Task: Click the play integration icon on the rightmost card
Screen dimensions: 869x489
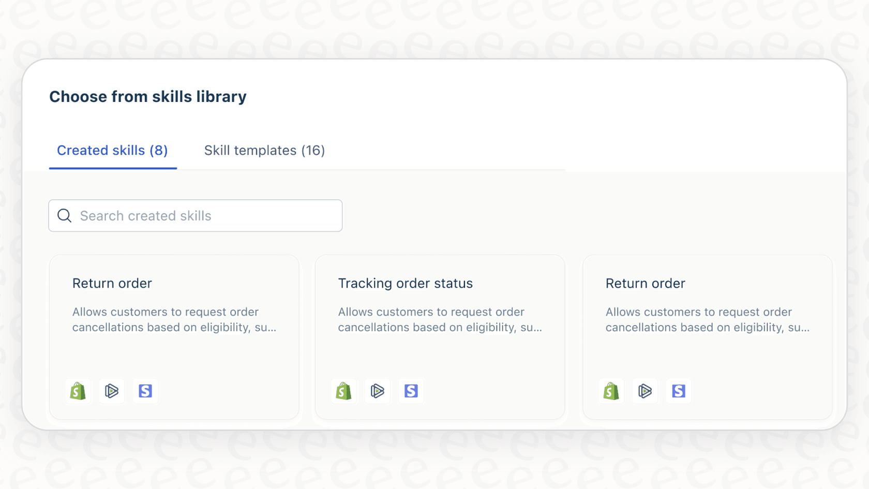Action: [x=645, y=391]
